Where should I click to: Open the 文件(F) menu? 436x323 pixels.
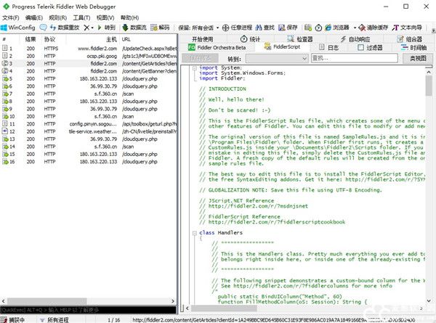(11, 17)
